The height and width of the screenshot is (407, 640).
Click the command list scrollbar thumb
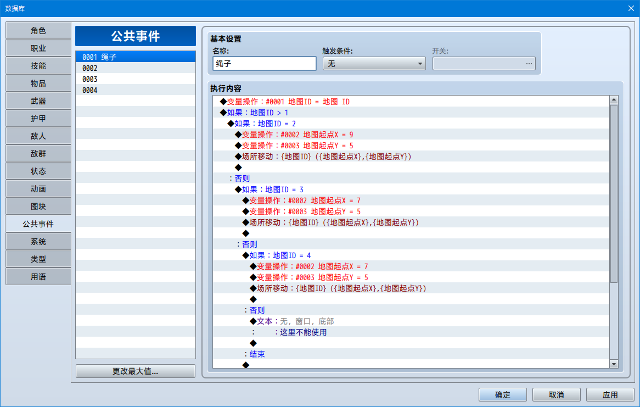click(x=614, y=194)
